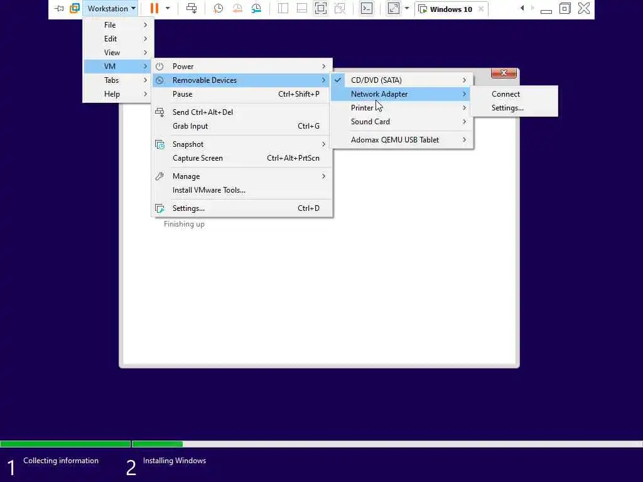Enter full screen mode icon
The width and height of the screenshot is (643, 482).
[321, 9]
